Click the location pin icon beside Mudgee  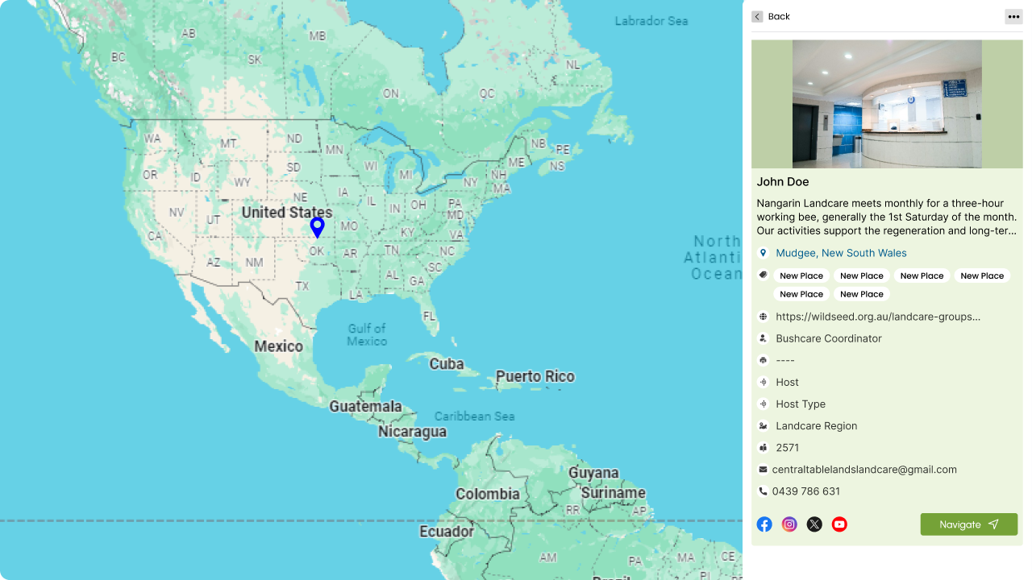point(763,253)
